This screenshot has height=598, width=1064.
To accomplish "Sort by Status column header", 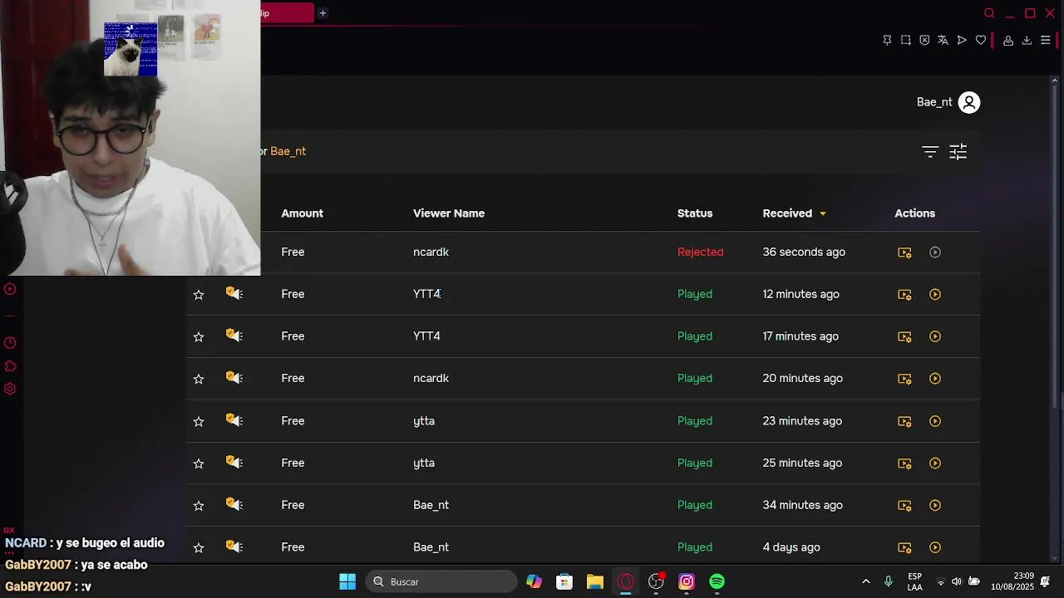I will pos(695,213).
